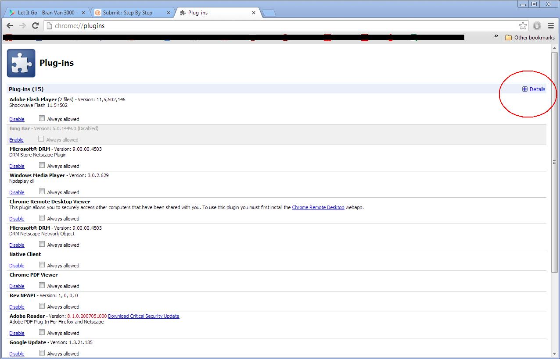Viewport: 560px width, 359px height.
Task: Check Always allowed for Native Client
Action: click(x=42, y=265)
